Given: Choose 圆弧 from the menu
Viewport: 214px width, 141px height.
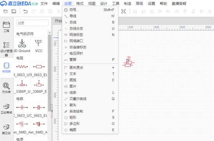Looking at the screenshot, I should pos(90,80).
